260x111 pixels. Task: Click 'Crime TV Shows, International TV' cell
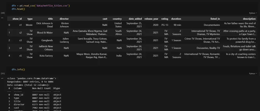tap(202, 40)
